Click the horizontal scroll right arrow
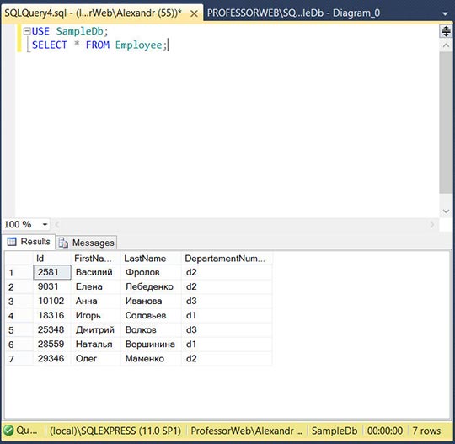Viewport: 455px width, 444px height. point(432,224)
